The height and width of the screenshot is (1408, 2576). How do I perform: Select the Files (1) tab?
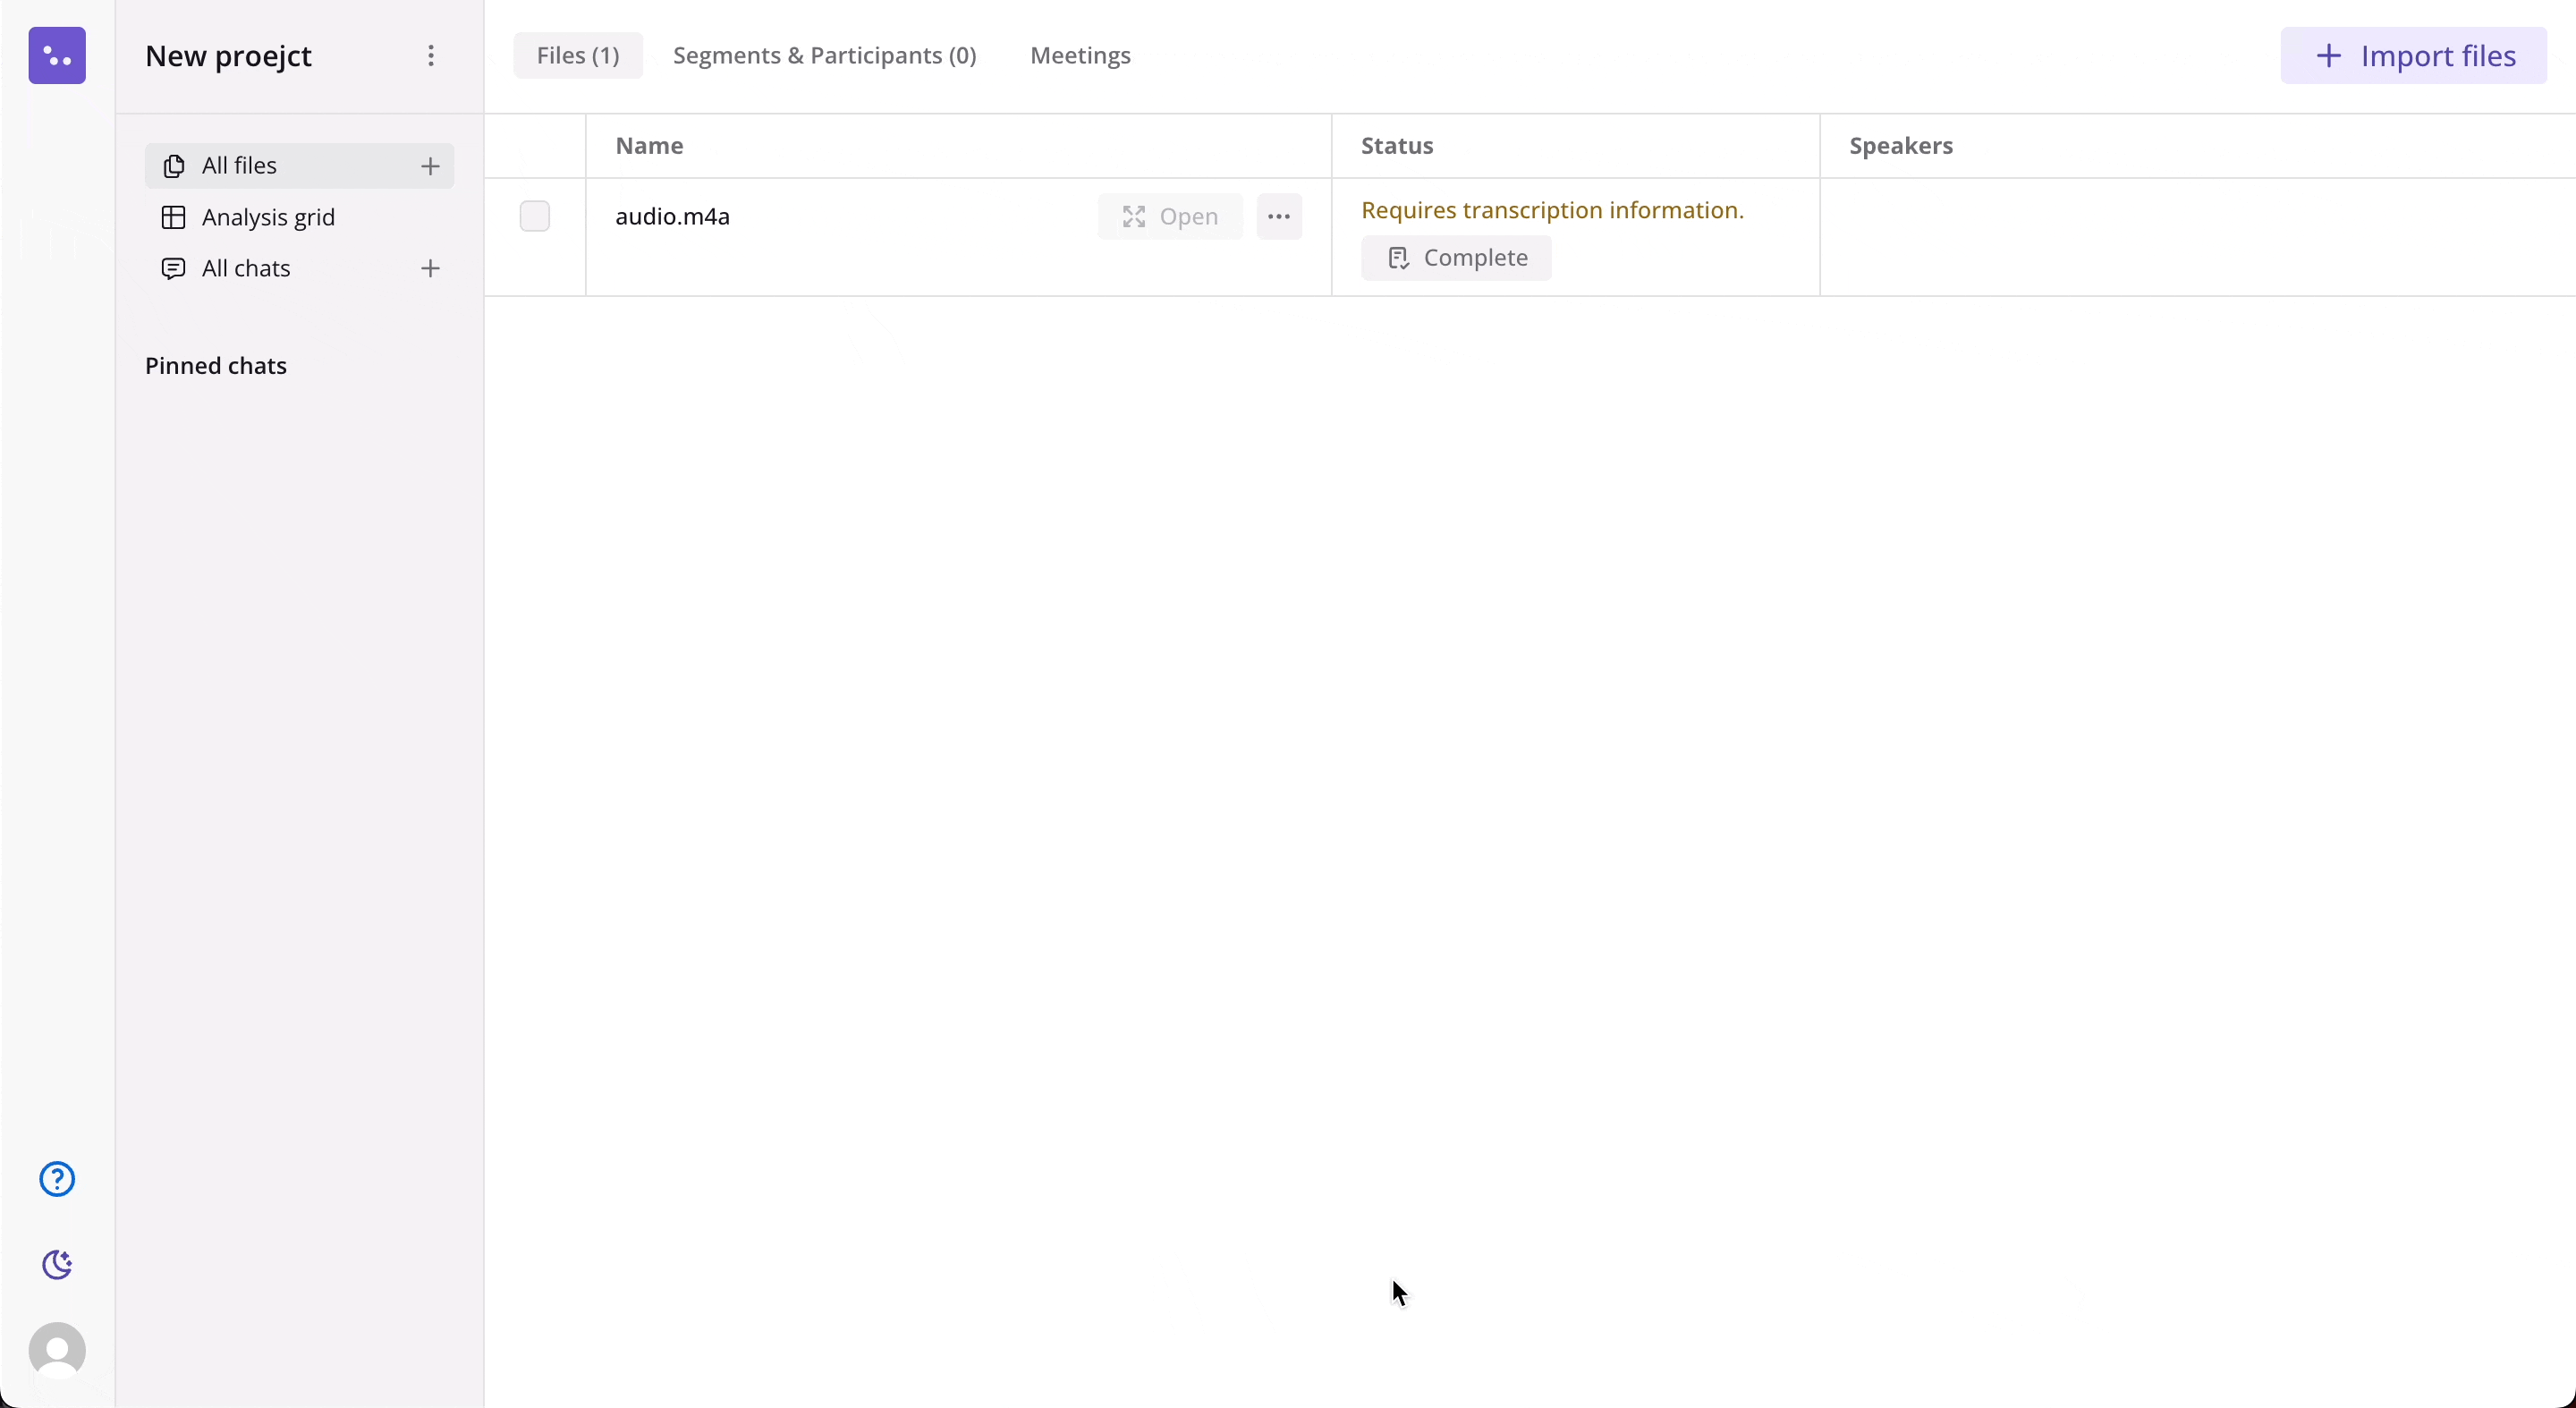click(x=578, y=56)
